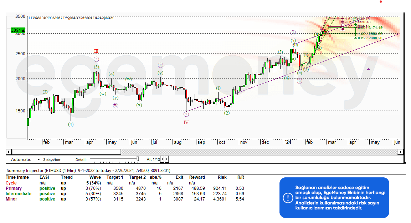The image size is (411, 223).
Task: Open the Automatic timeframe dropdown
Action: 29,159
